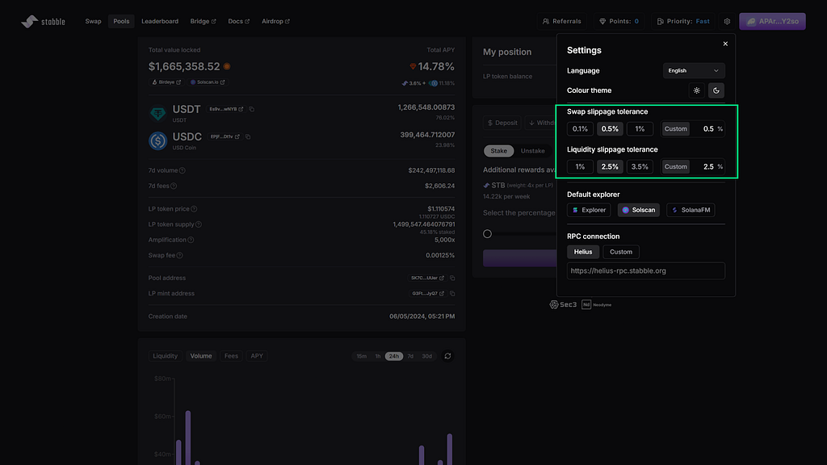Go to the Swap page
The width and height of the screenshot is (827, 465).
(94, 22)
